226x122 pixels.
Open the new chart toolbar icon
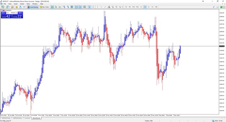3,7
